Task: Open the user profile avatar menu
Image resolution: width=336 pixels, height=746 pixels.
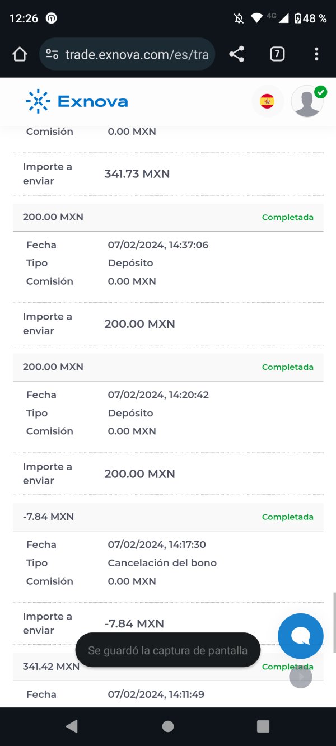Action: point(307,102)
